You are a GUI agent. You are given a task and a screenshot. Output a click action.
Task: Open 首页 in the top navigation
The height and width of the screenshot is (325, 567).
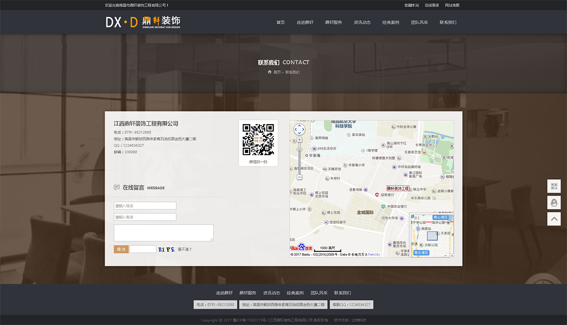(x=281, y=22)
